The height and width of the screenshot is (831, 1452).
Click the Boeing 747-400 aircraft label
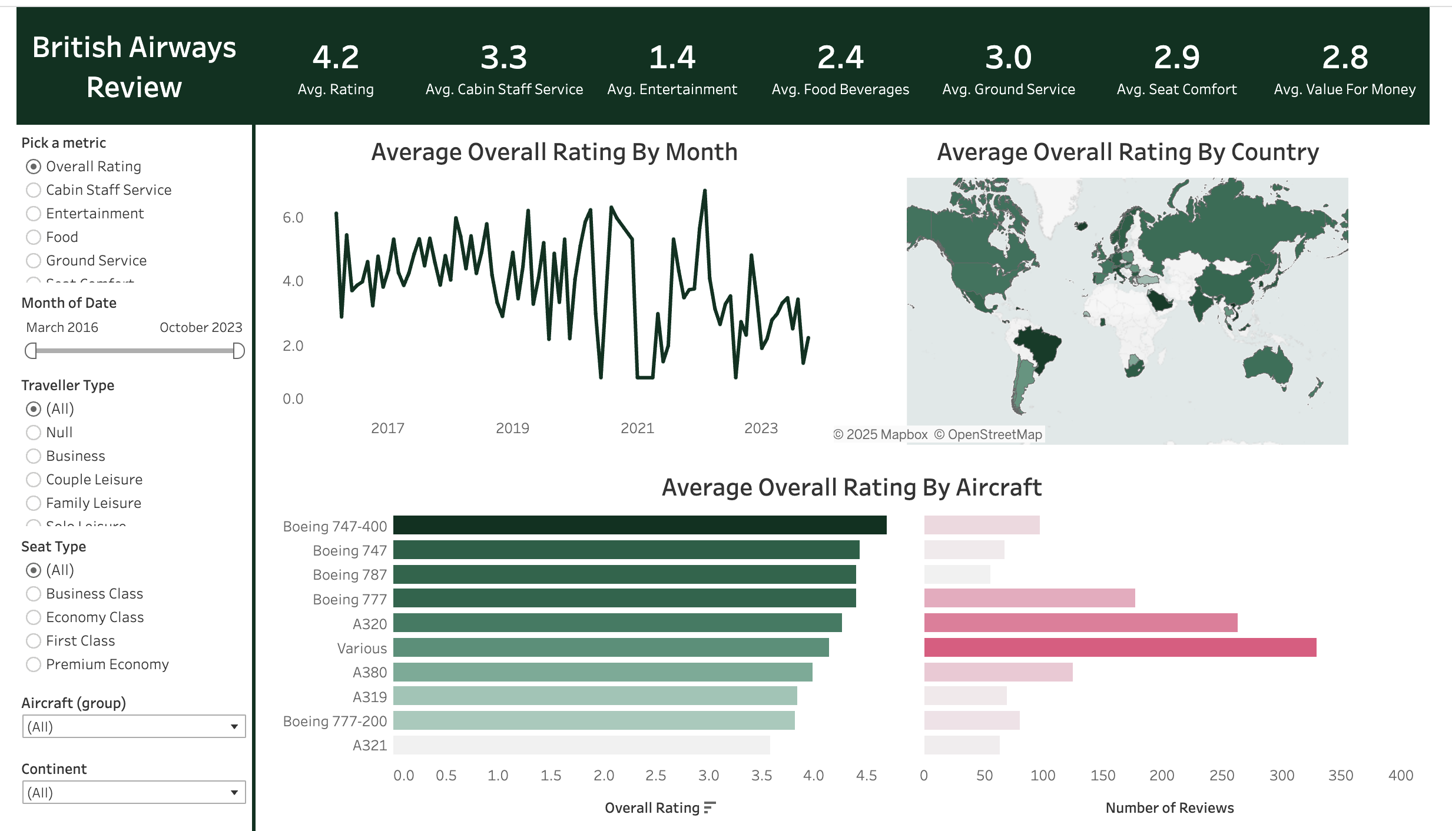coord(335,526)
